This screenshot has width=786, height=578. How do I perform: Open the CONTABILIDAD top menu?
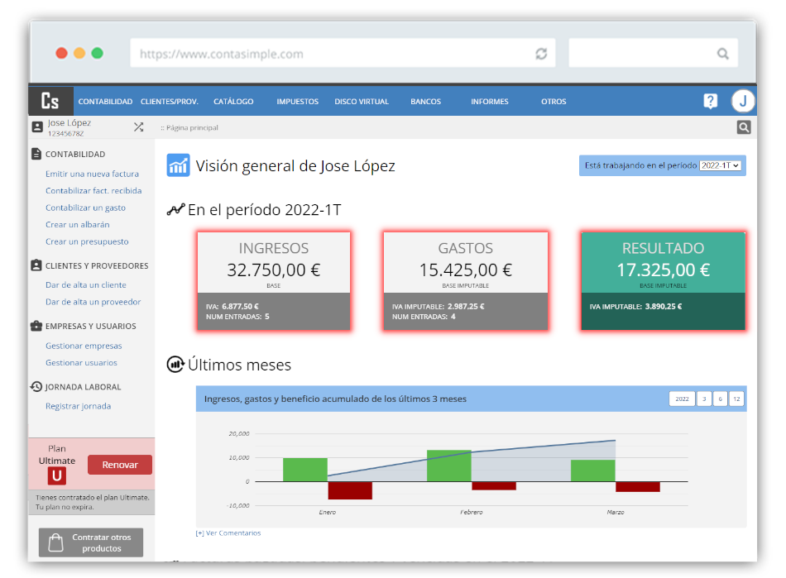[x=105, y=101]
